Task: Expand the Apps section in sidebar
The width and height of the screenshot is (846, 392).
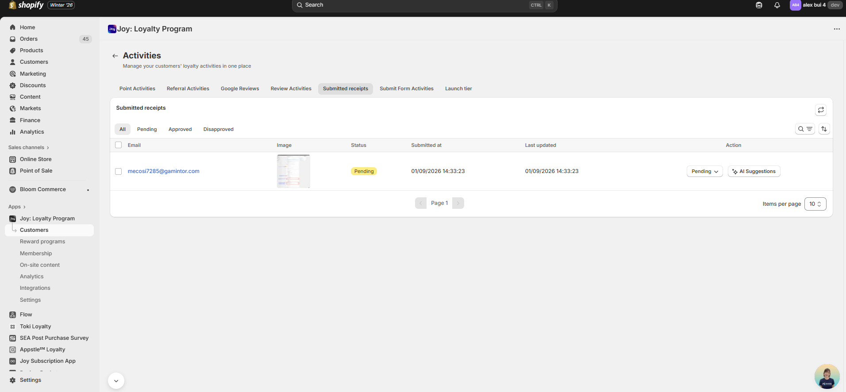Action: tap(17, 207)
